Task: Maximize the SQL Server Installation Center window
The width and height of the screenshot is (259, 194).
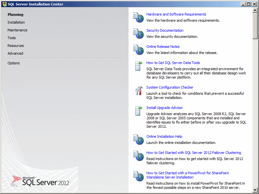Action: [x=249, y=4]
